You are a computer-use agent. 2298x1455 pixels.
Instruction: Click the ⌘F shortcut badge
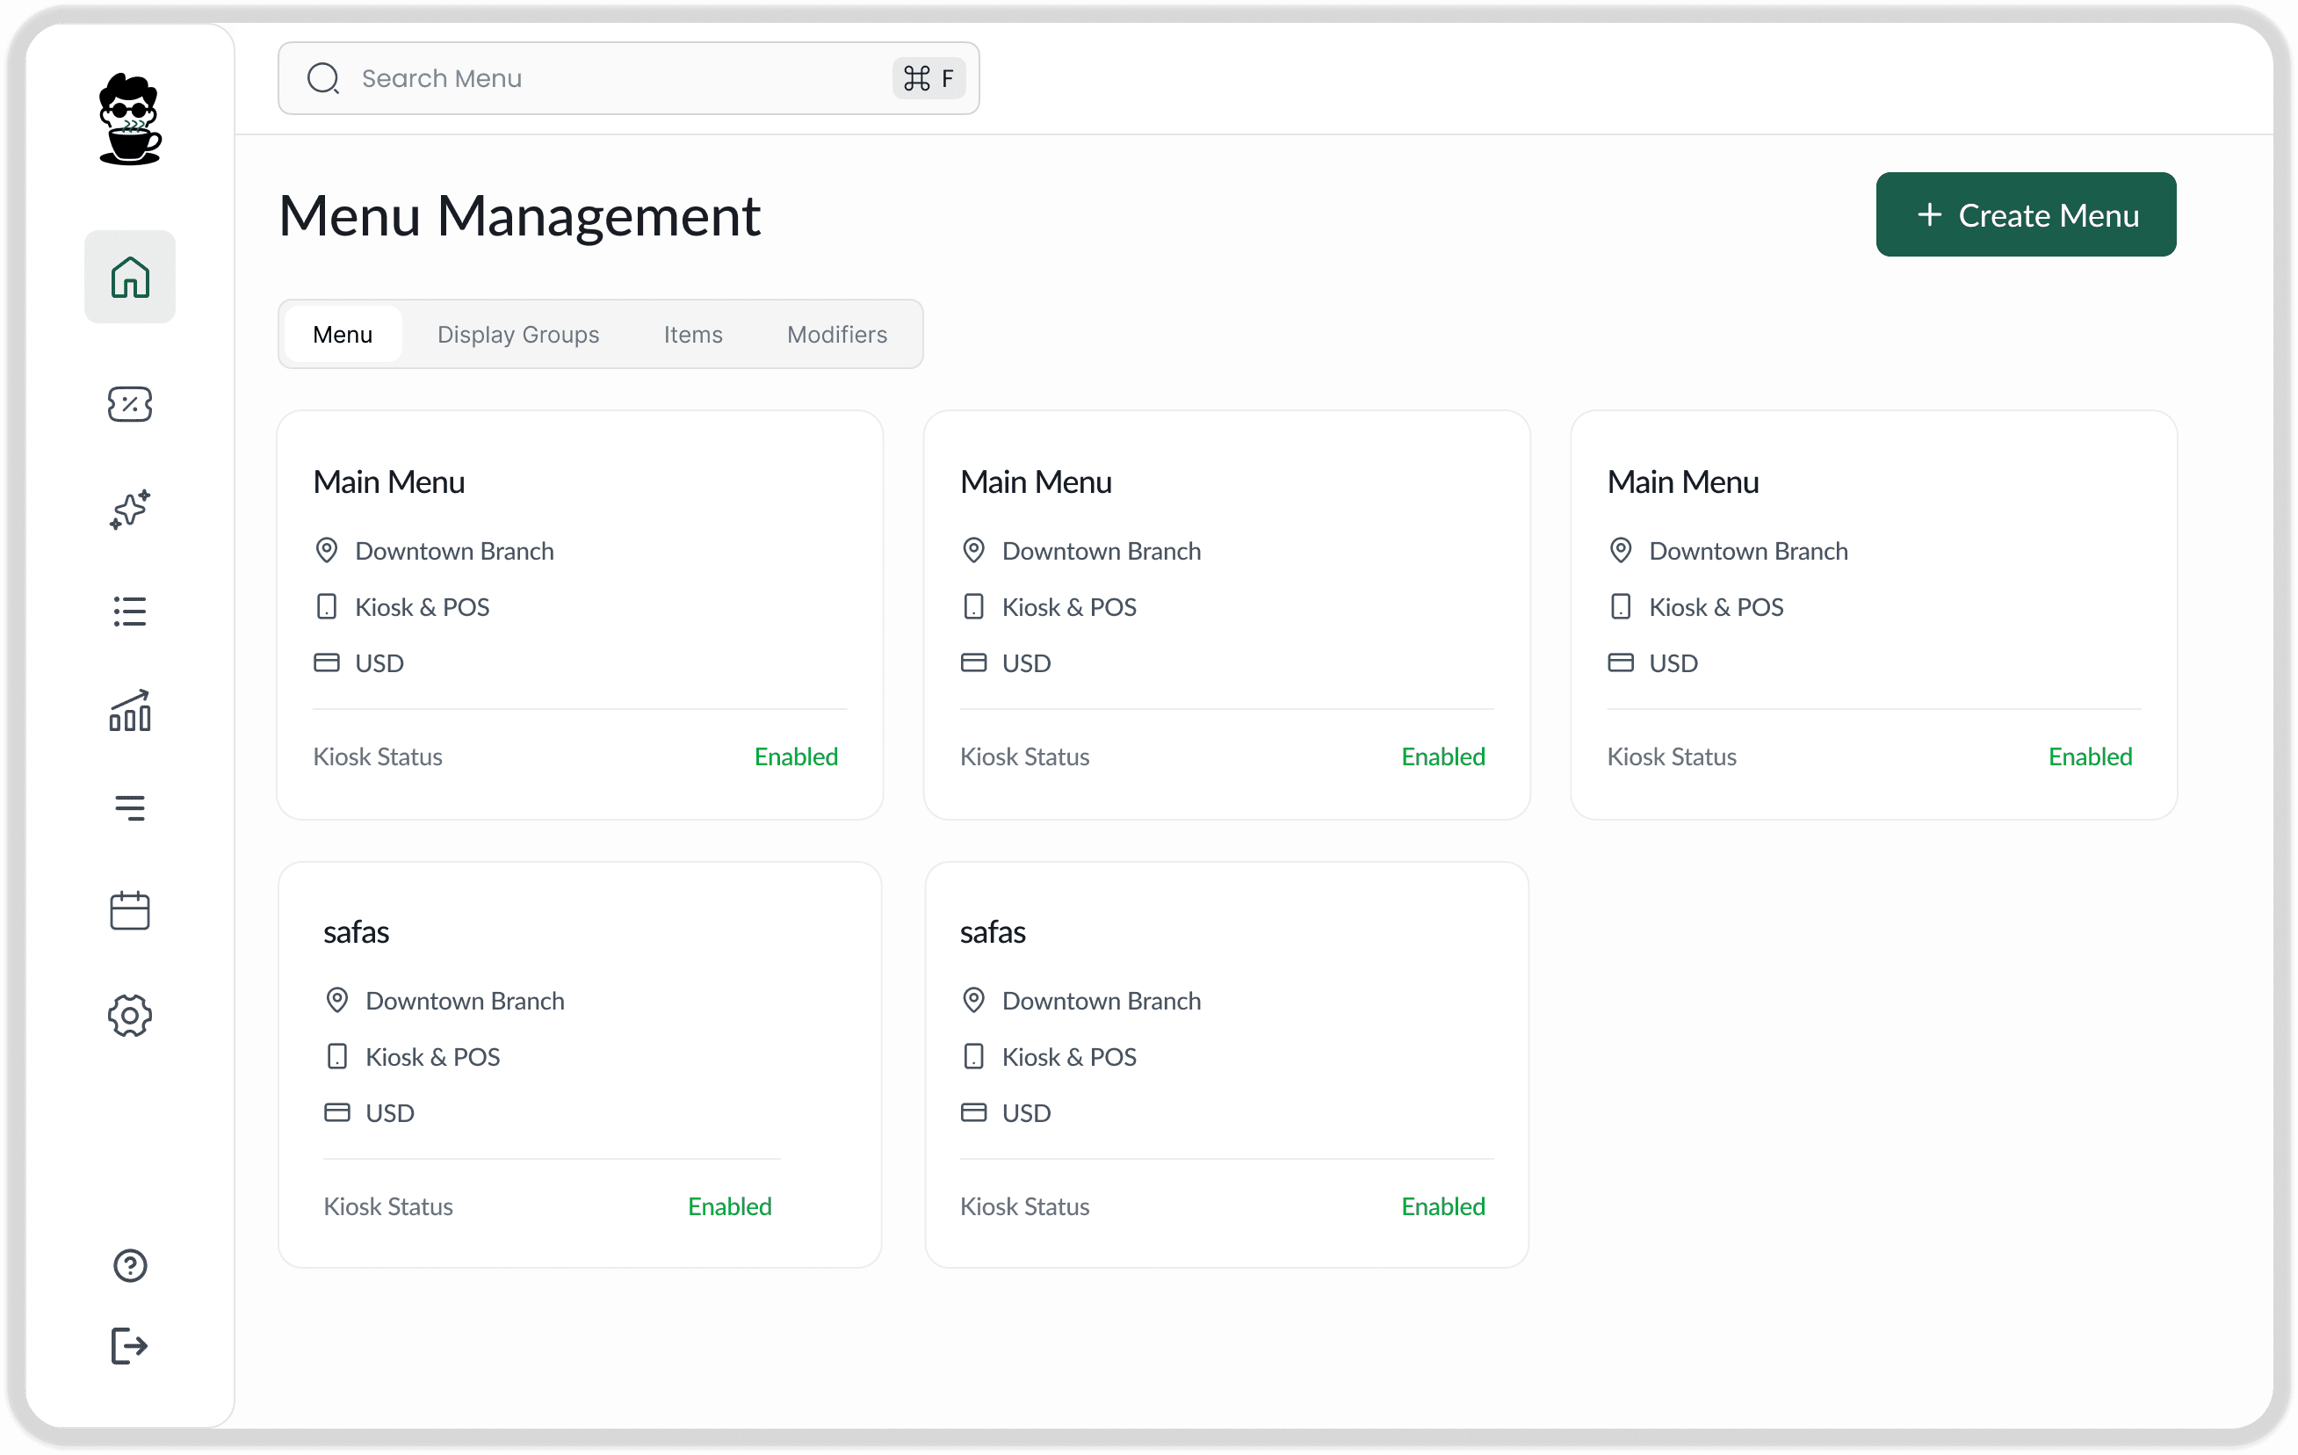coord(928,78)
